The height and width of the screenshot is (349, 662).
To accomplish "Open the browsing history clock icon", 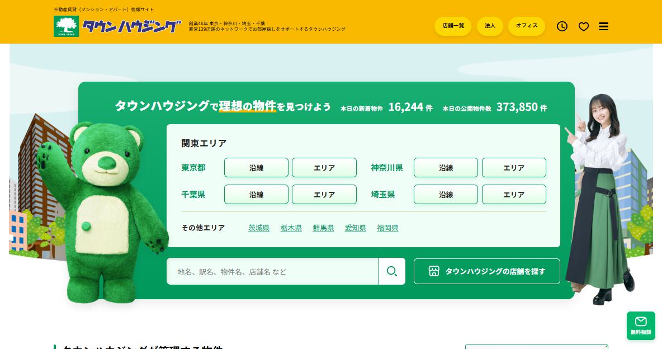I will coord(562,26).
